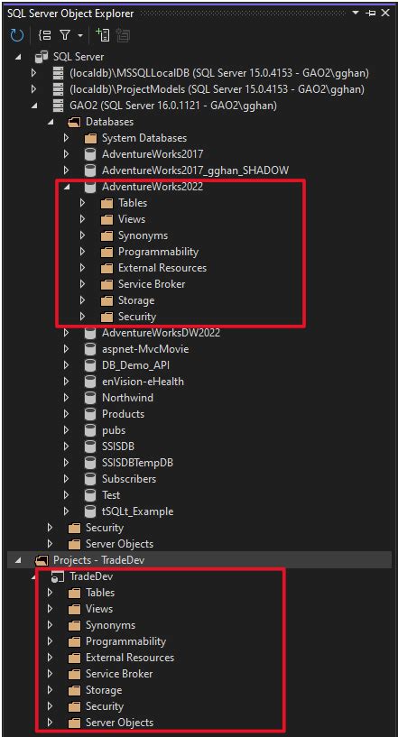Click the Northwind database icon

point(90,398)
